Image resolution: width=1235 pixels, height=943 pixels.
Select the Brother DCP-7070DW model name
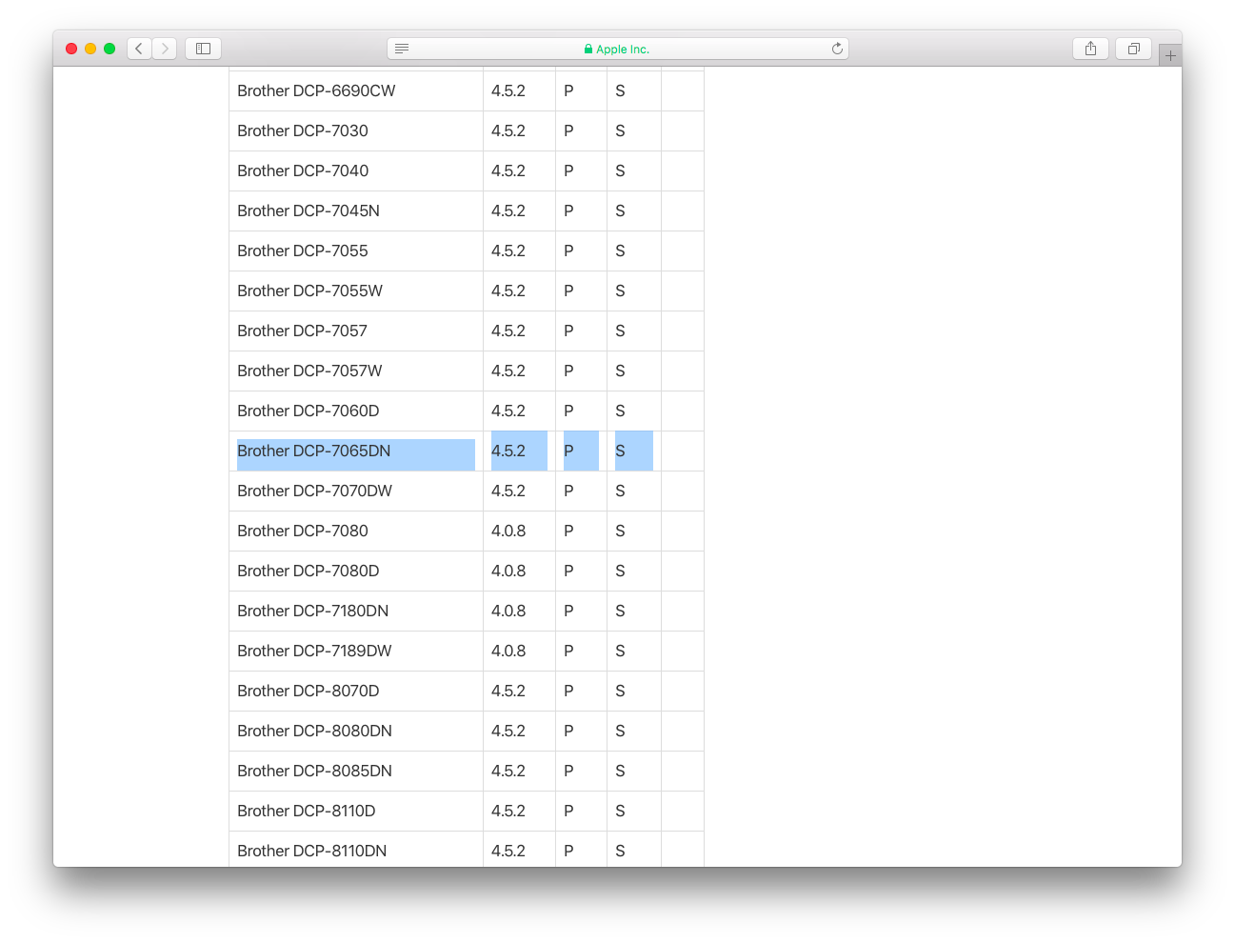pos(315,492)
